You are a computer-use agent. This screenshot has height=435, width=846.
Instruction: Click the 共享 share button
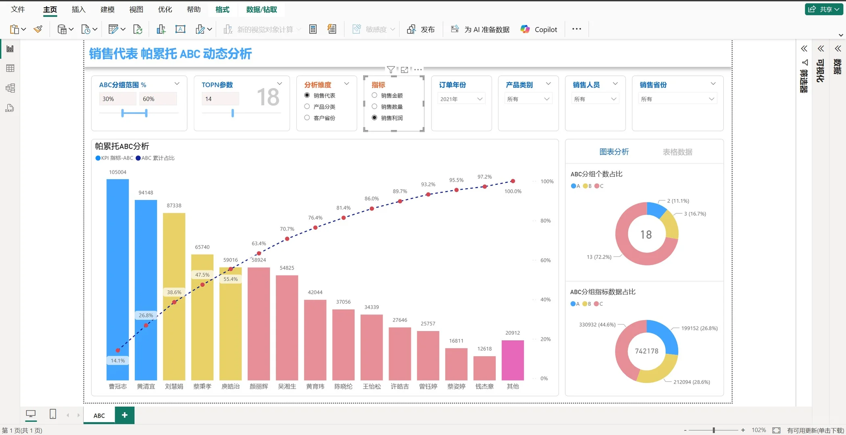(823, 9)
